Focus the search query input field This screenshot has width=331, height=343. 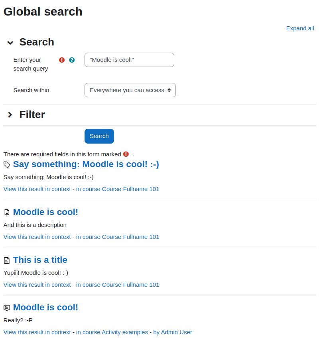(129, 60)
